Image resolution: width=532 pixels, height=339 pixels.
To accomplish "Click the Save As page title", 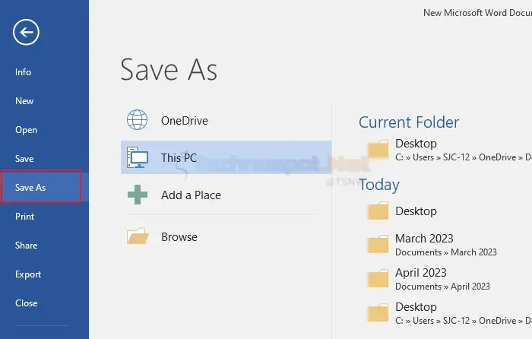I will [x=169, y=70].
